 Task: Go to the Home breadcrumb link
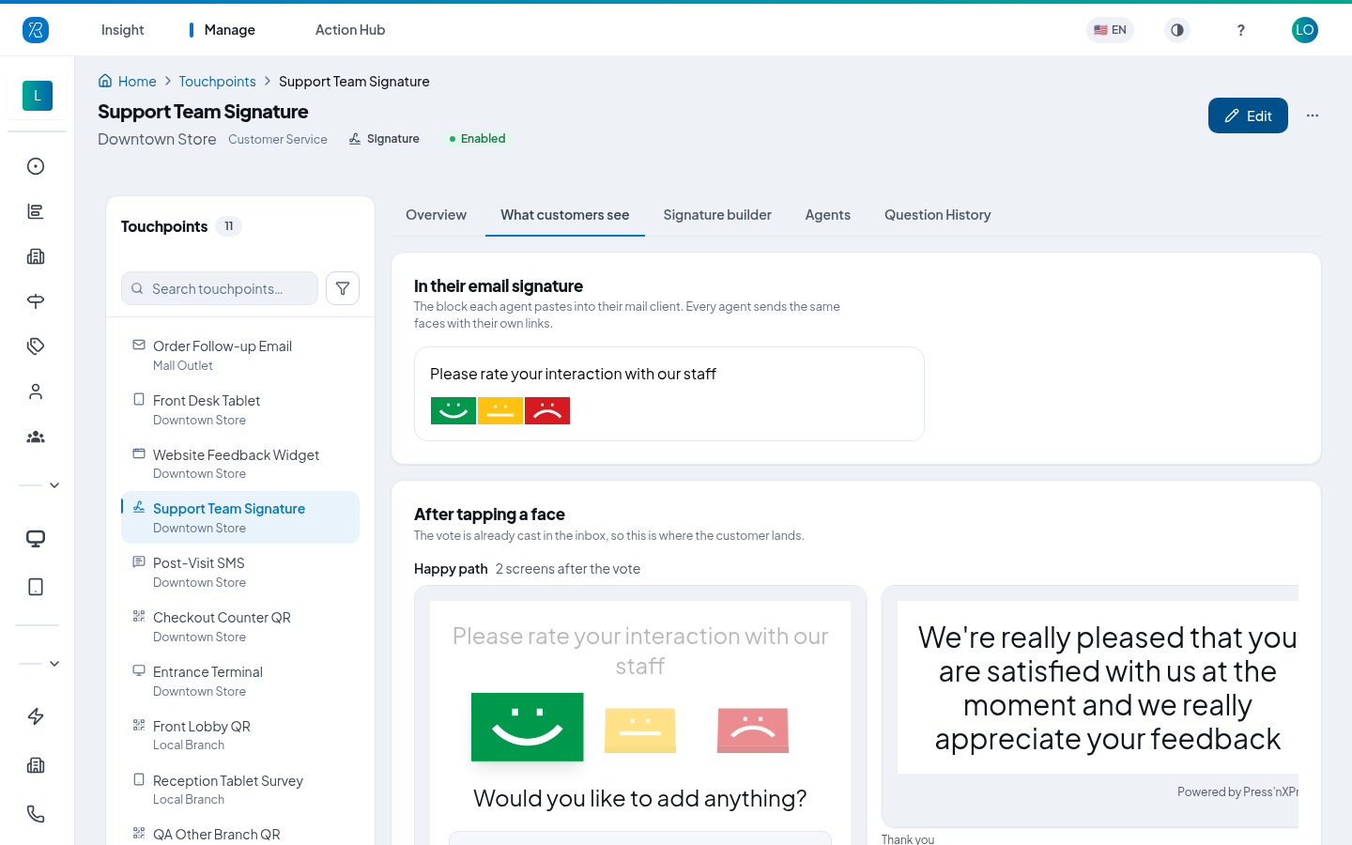click(128, 82)
